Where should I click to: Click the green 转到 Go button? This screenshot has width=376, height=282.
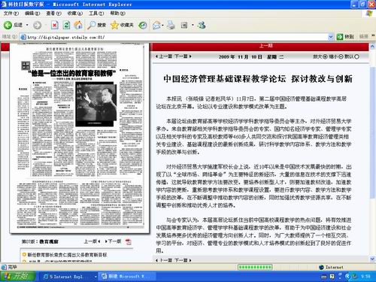345,37
